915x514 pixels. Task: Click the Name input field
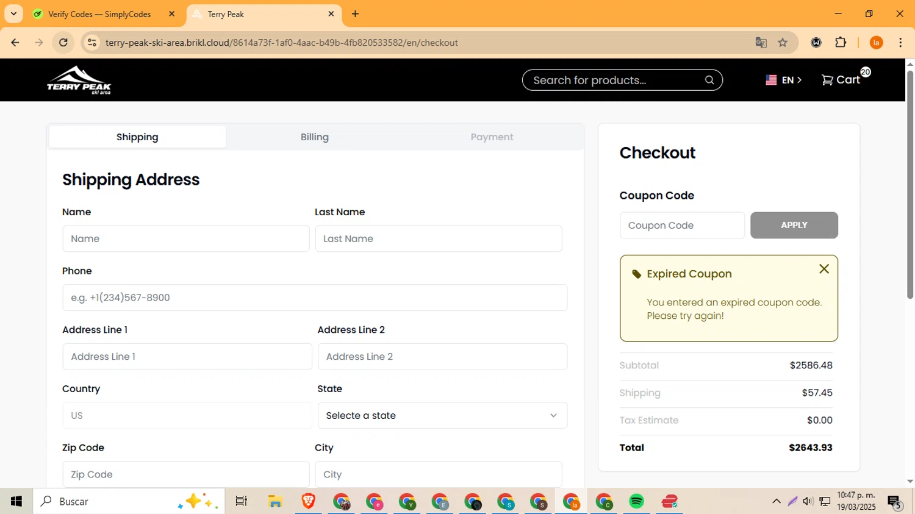coord(185,238)
